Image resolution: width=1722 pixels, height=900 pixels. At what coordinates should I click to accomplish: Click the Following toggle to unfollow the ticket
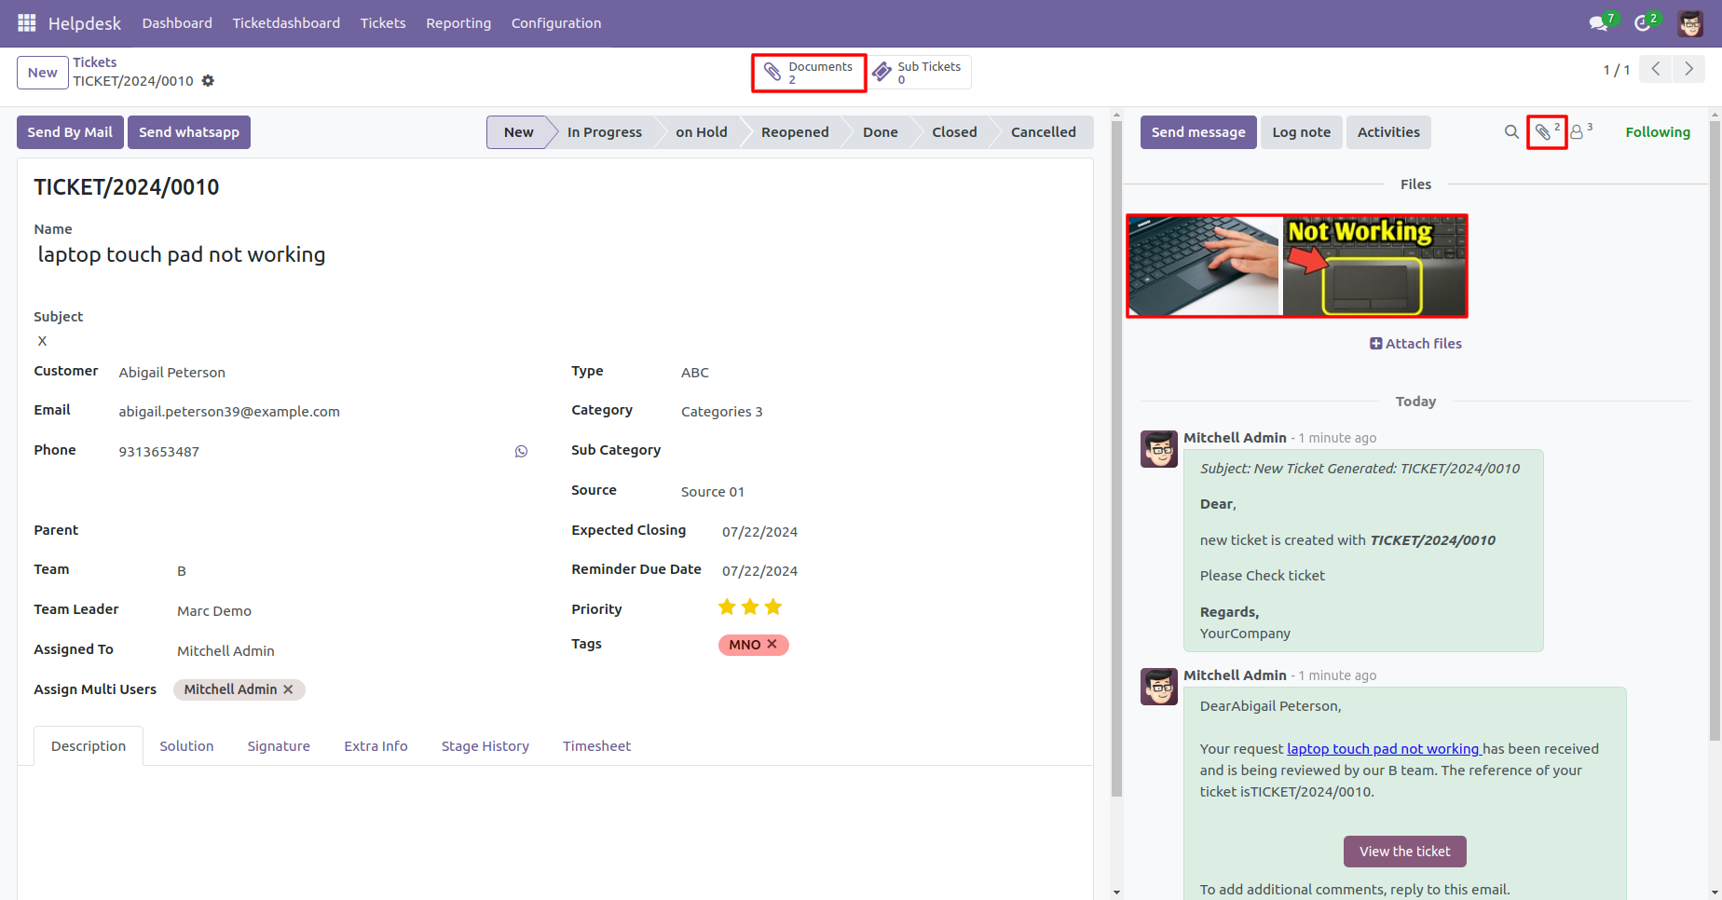(x=1658, y=131)
